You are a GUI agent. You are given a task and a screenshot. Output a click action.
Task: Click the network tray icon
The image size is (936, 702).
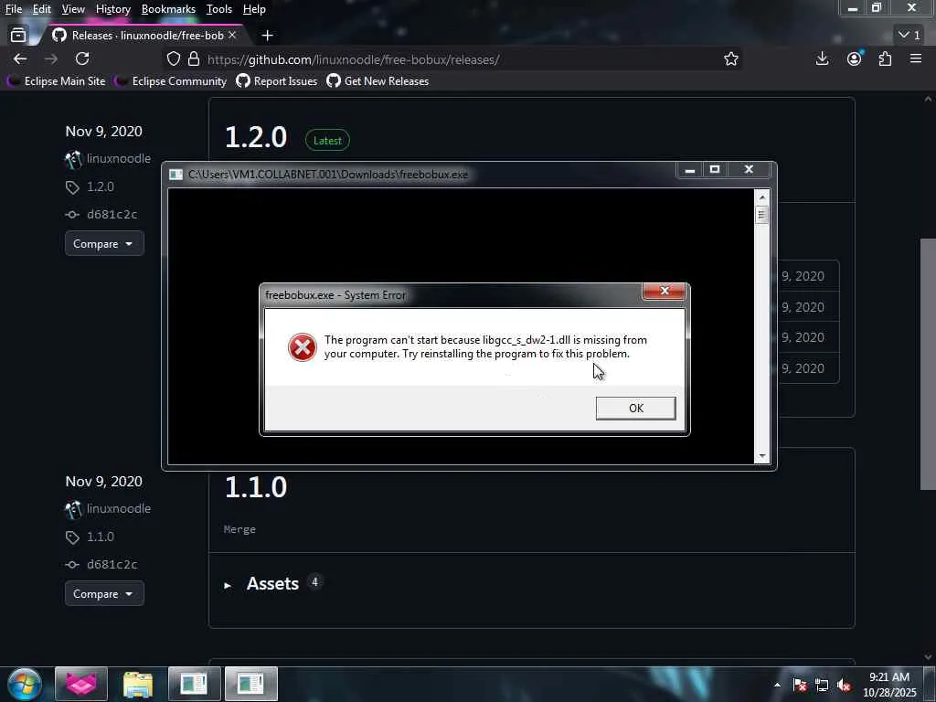pos(822,685)
